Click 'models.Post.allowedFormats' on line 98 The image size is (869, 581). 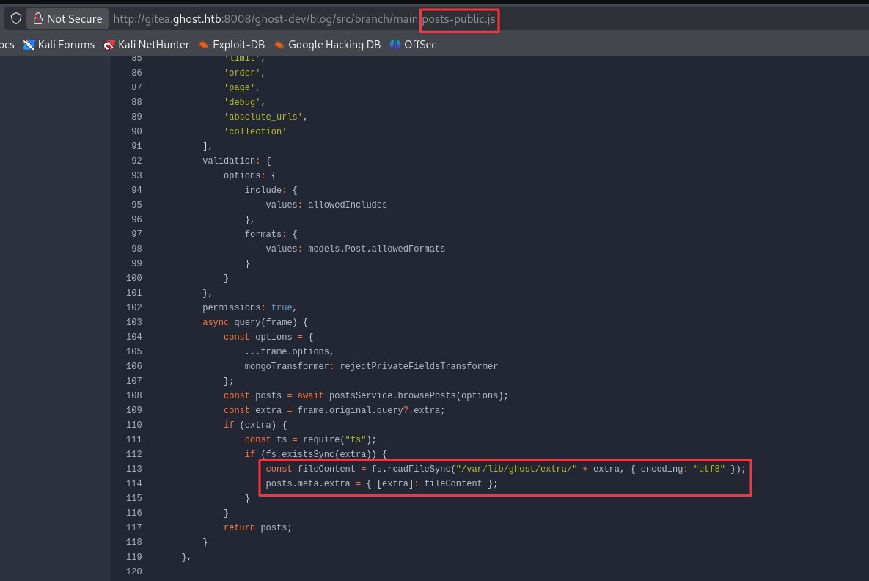377,249
